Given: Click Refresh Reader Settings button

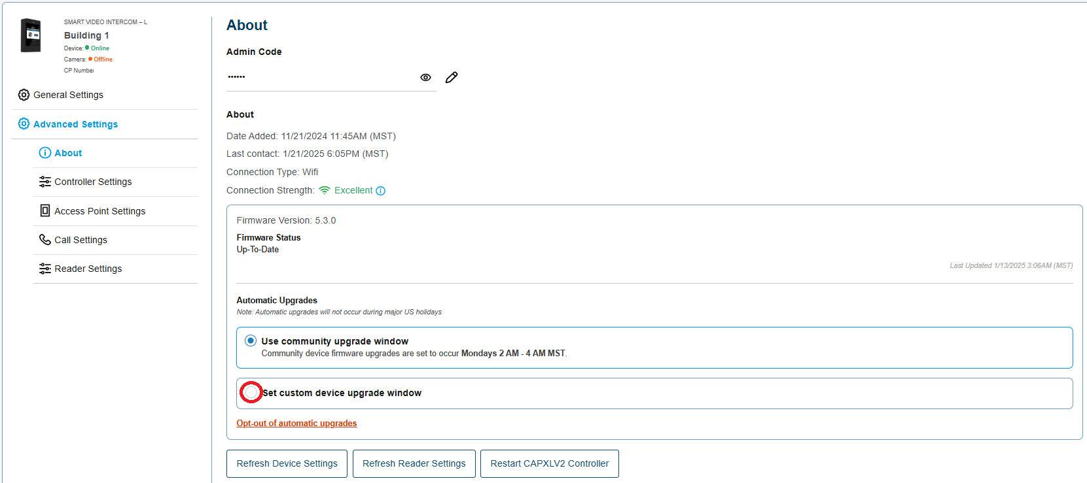Looking at the screenshot, I should click(x=414, y=463).
